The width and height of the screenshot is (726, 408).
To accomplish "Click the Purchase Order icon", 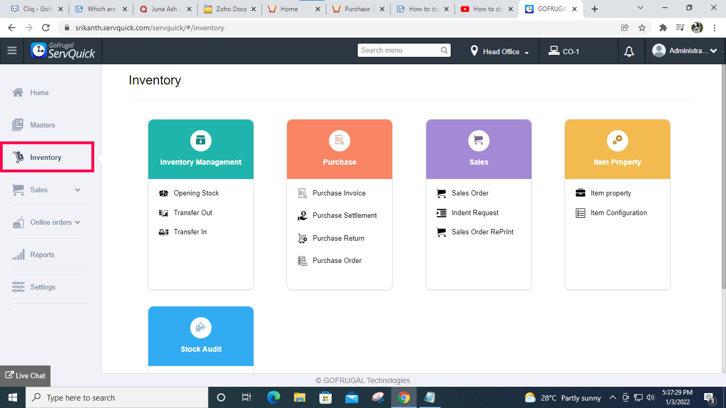I will (x=302, y=261).
